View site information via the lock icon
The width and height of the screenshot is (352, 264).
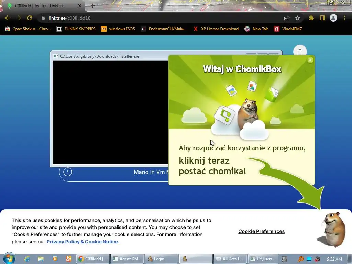coord(43,18)
